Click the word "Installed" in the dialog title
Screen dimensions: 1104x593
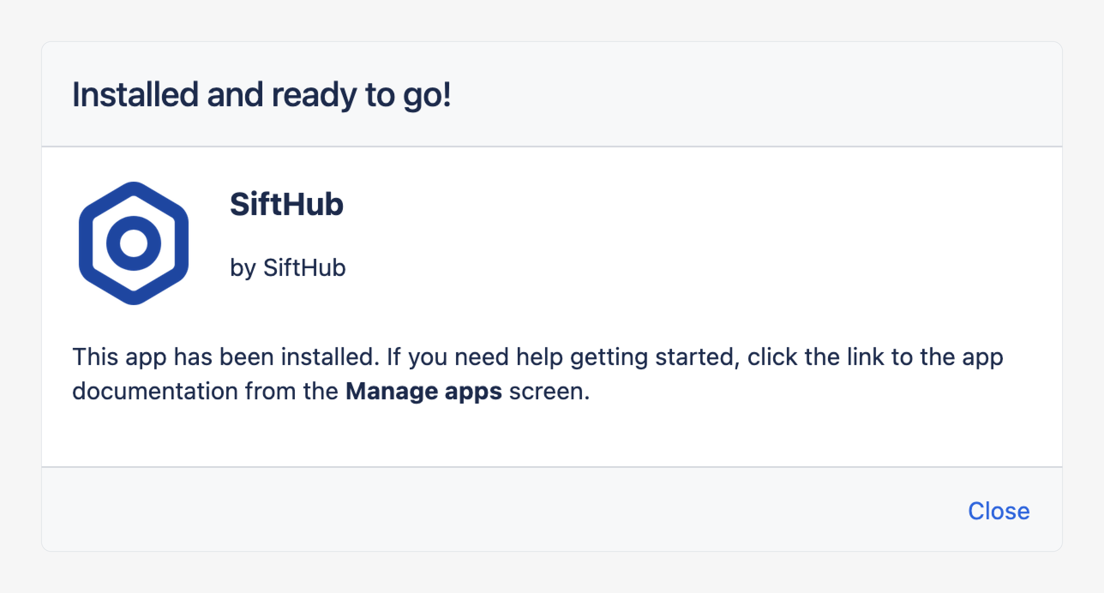pyautogui.click(x=135, y=95)
